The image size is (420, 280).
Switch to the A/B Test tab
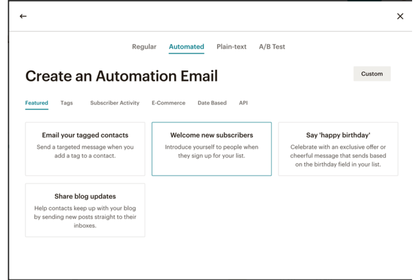(271, 47)
